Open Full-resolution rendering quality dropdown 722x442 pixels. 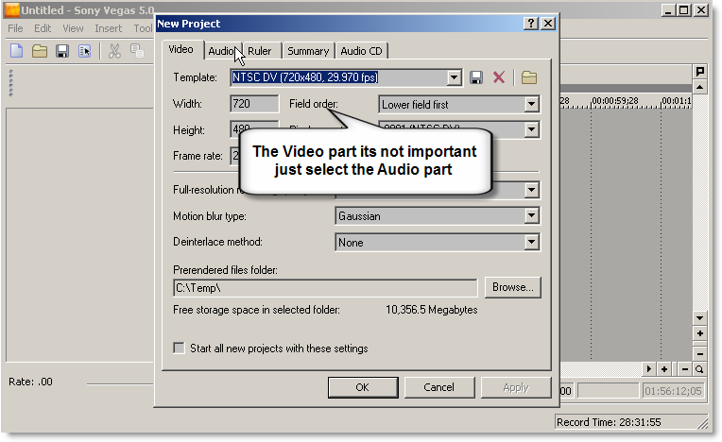pos(531,190)
